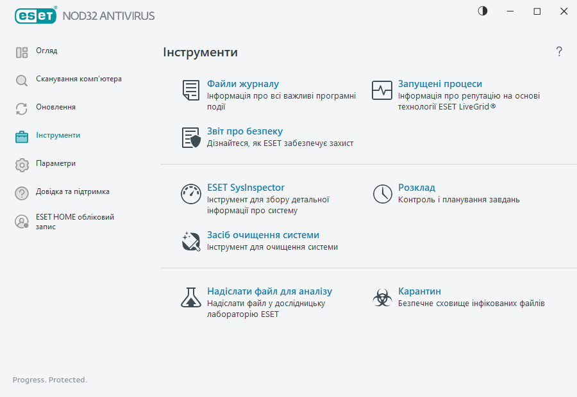Open help using the question mark link
577x397 pixels.
pos(558,51)
